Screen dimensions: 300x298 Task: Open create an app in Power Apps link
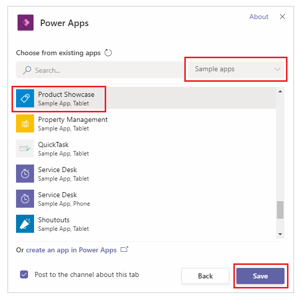pos(71,250)
